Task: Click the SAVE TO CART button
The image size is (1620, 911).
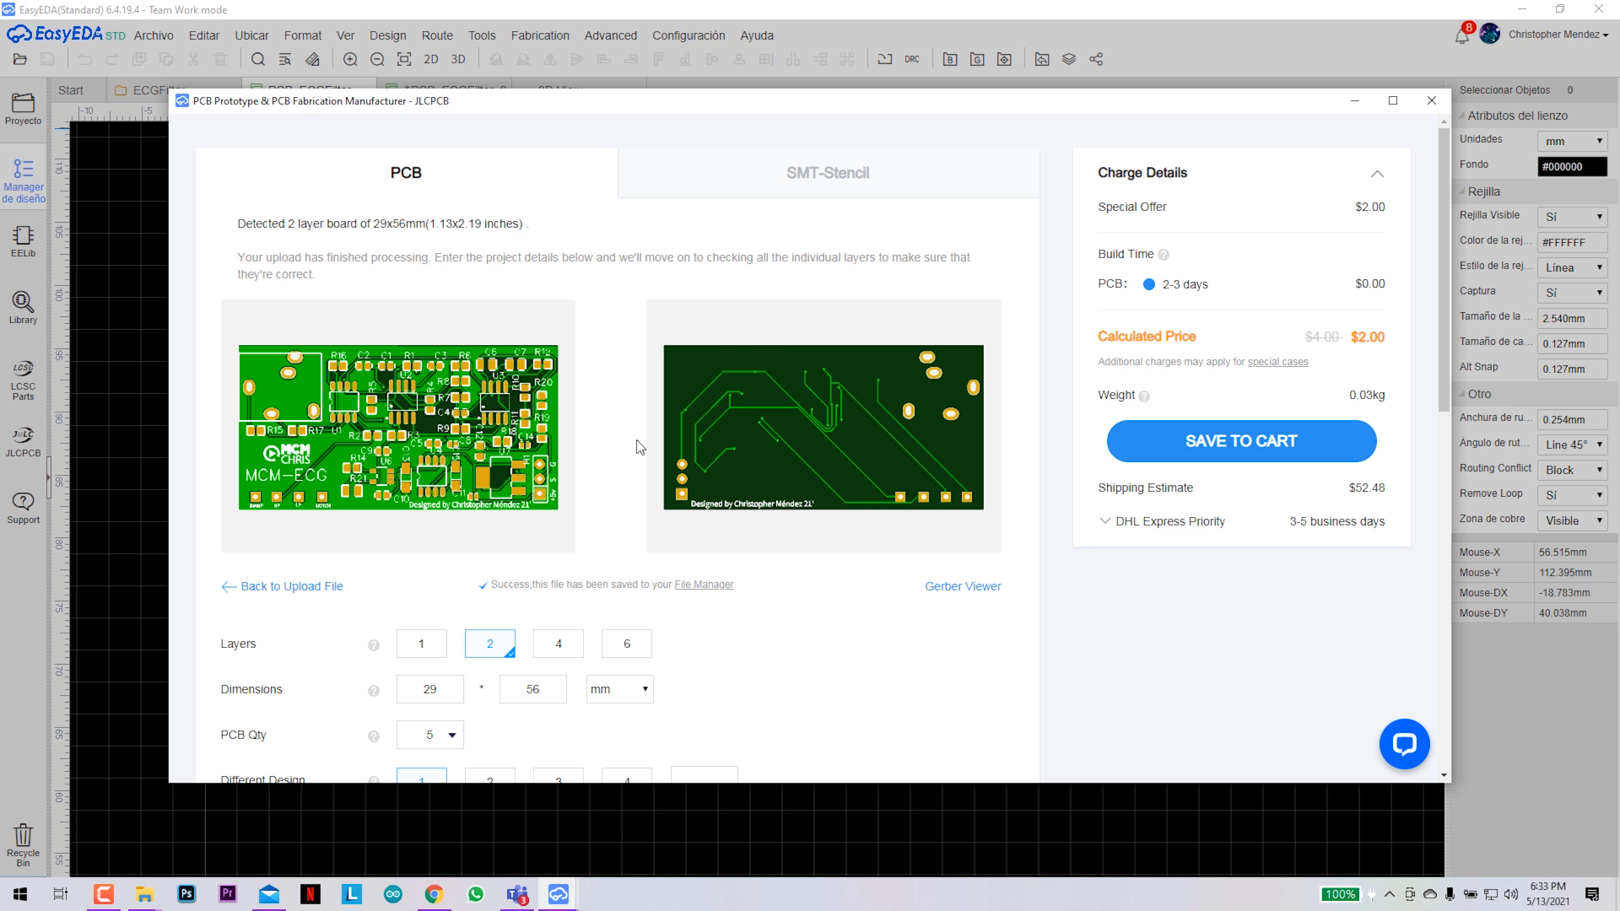Action: [x=1240, y=440]
